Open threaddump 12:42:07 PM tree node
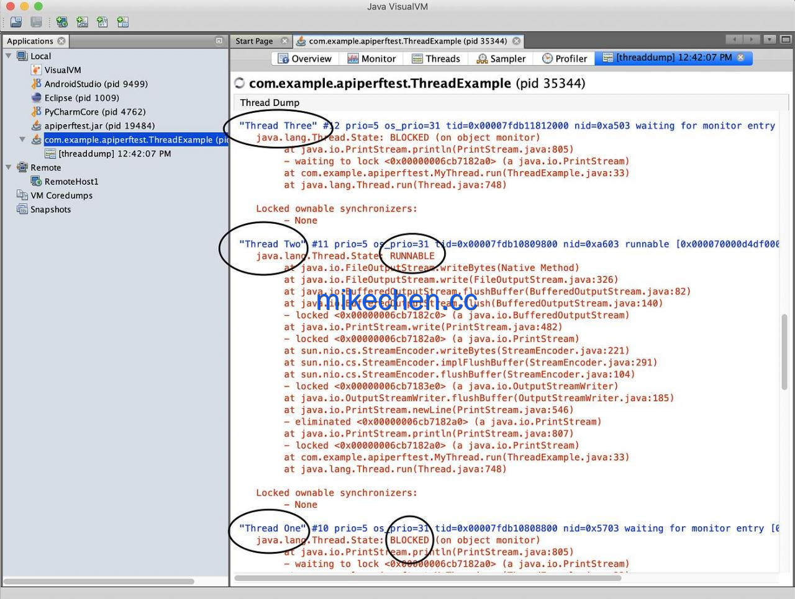The image size is (795, 599). click(115, 154)
